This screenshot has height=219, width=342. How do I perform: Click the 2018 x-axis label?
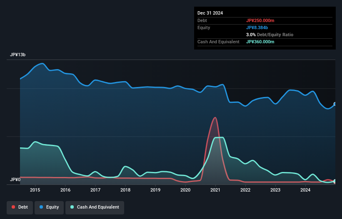pos(125,190)
